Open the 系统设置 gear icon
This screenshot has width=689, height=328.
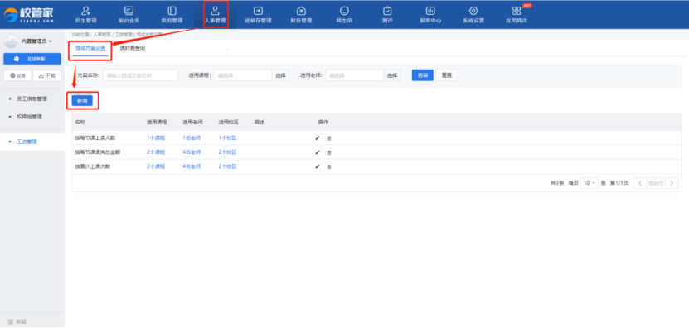coord(473,11)
